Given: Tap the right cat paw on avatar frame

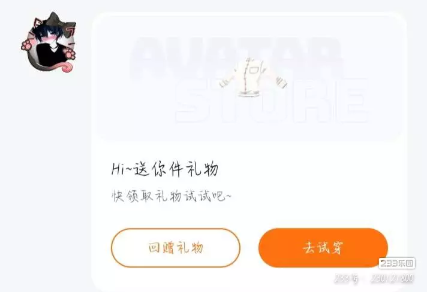Looking at the screenshot, I should (x=70, y=53).
